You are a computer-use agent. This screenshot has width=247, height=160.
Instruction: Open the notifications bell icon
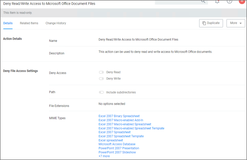217,2
